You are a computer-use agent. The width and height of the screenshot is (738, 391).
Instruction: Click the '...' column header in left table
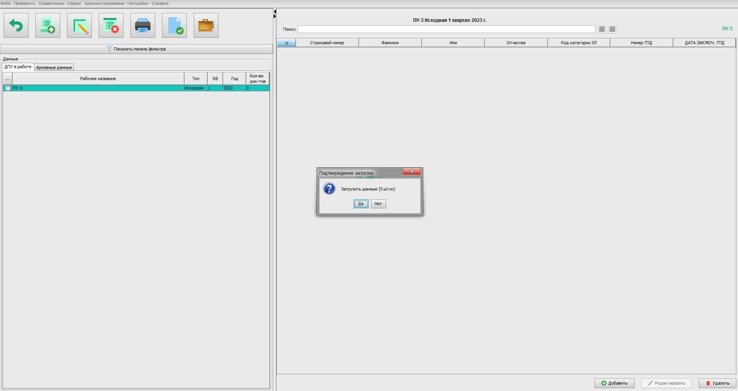[x=8, y=79]
